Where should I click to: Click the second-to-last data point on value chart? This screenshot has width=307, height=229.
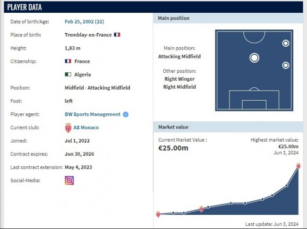coord(287,186)
